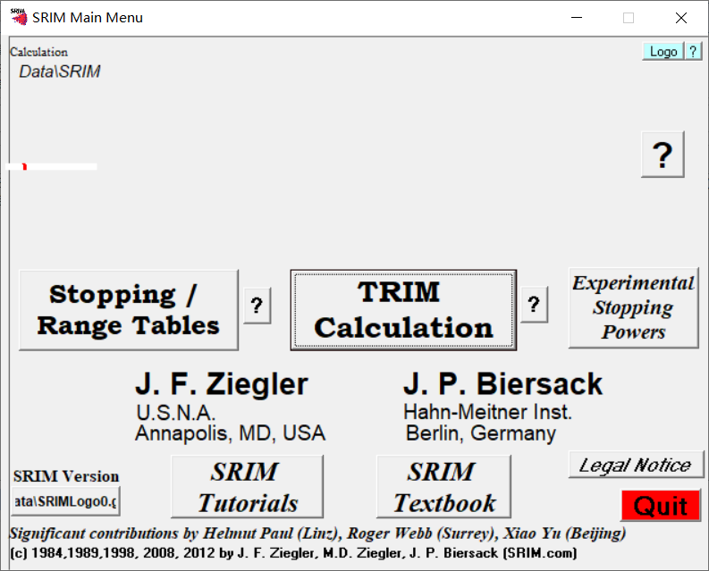
Task: View the Legal Notice
Action: point(636,465)
